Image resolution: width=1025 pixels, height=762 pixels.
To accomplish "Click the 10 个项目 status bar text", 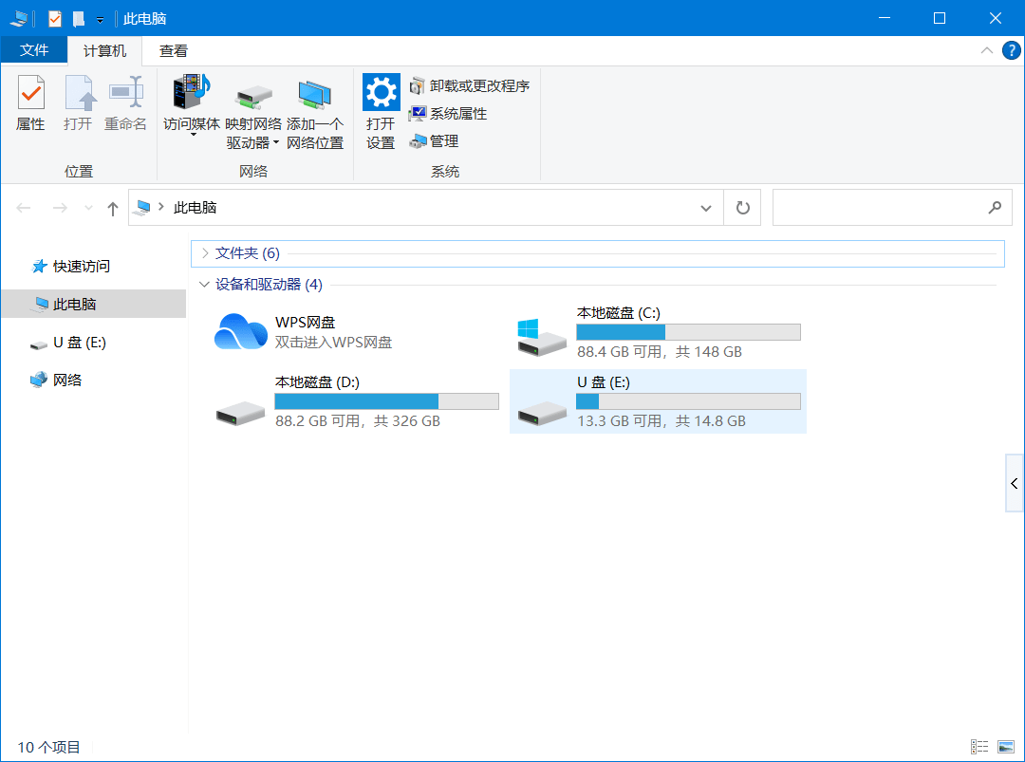I will (49, 747).
